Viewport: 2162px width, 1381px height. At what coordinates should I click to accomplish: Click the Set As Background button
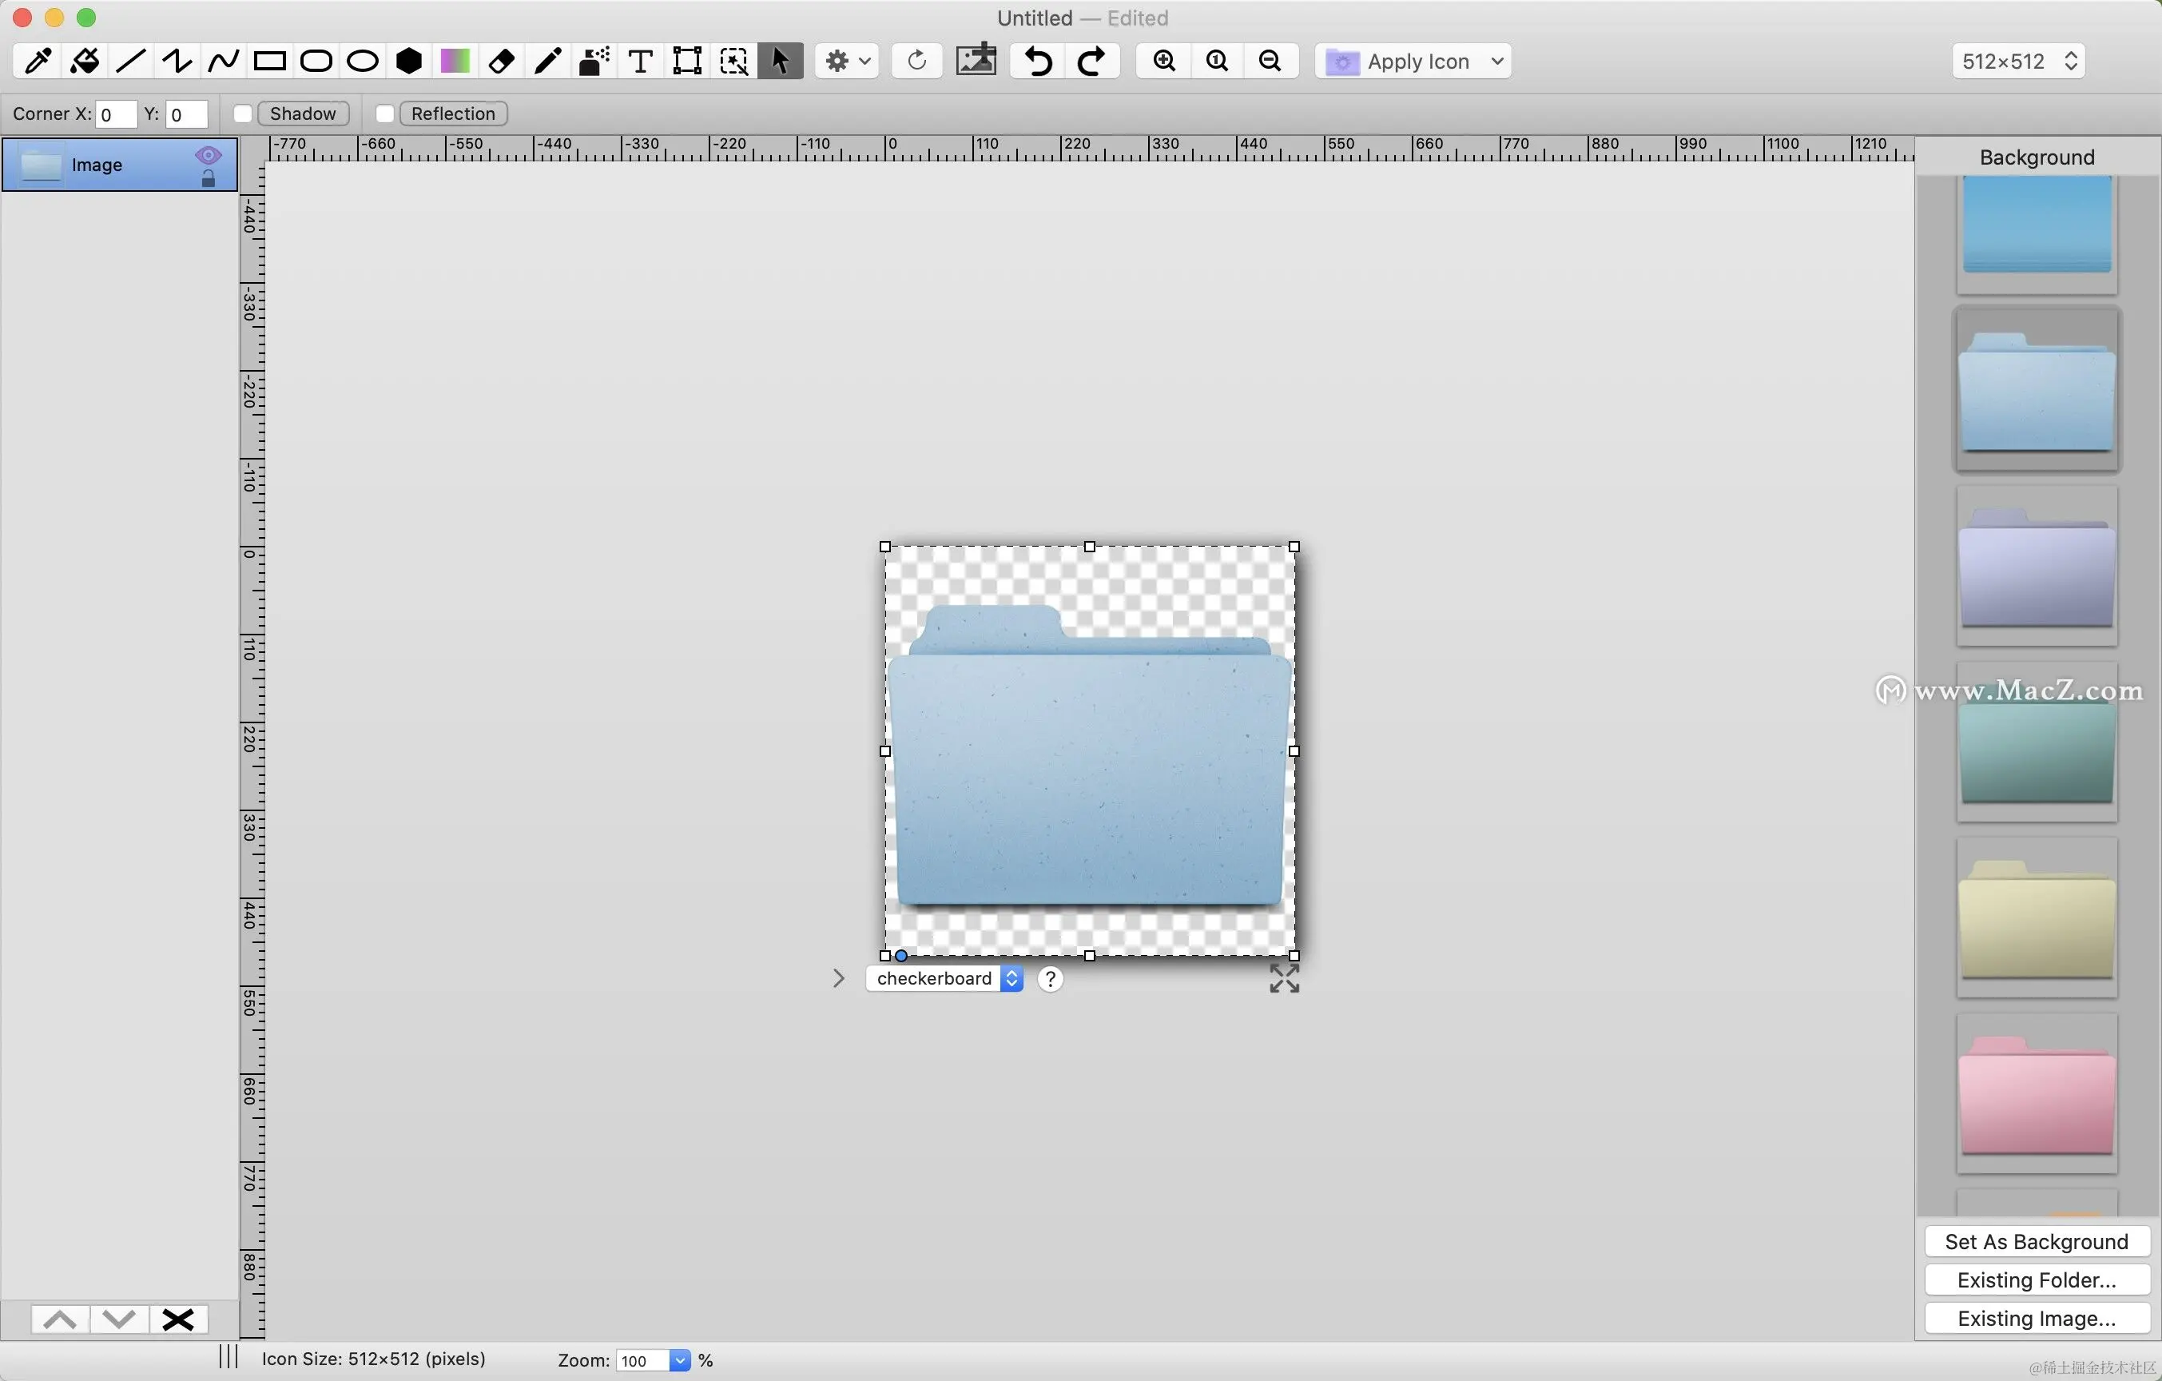coord(2037,1242)
